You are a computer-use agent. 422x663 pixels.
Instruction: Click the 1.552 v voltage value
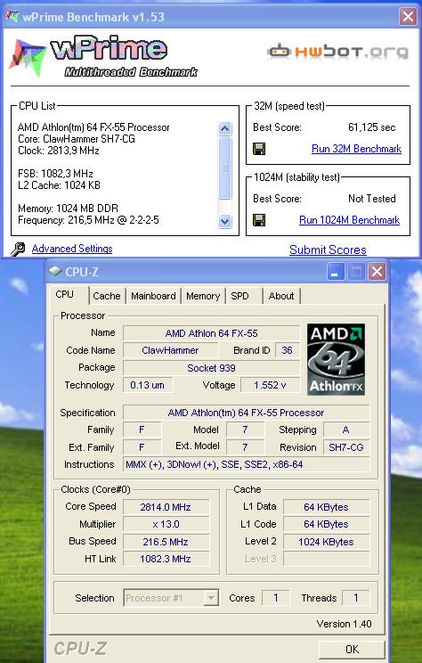270,385
